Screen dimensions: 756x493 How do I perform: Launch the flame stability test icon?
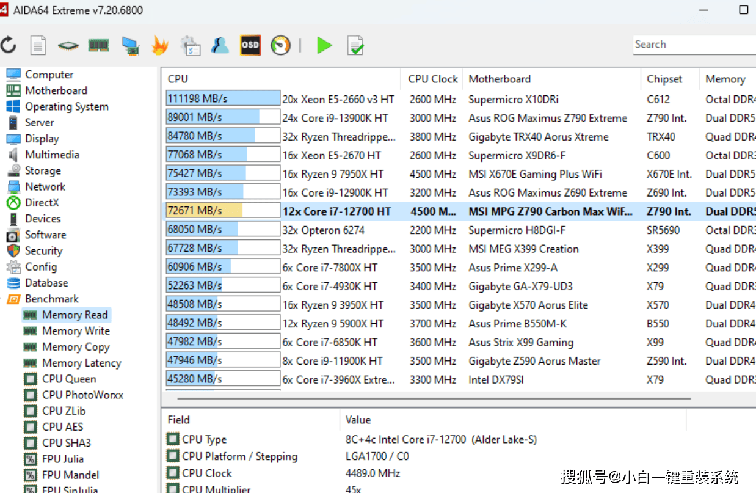160,45
